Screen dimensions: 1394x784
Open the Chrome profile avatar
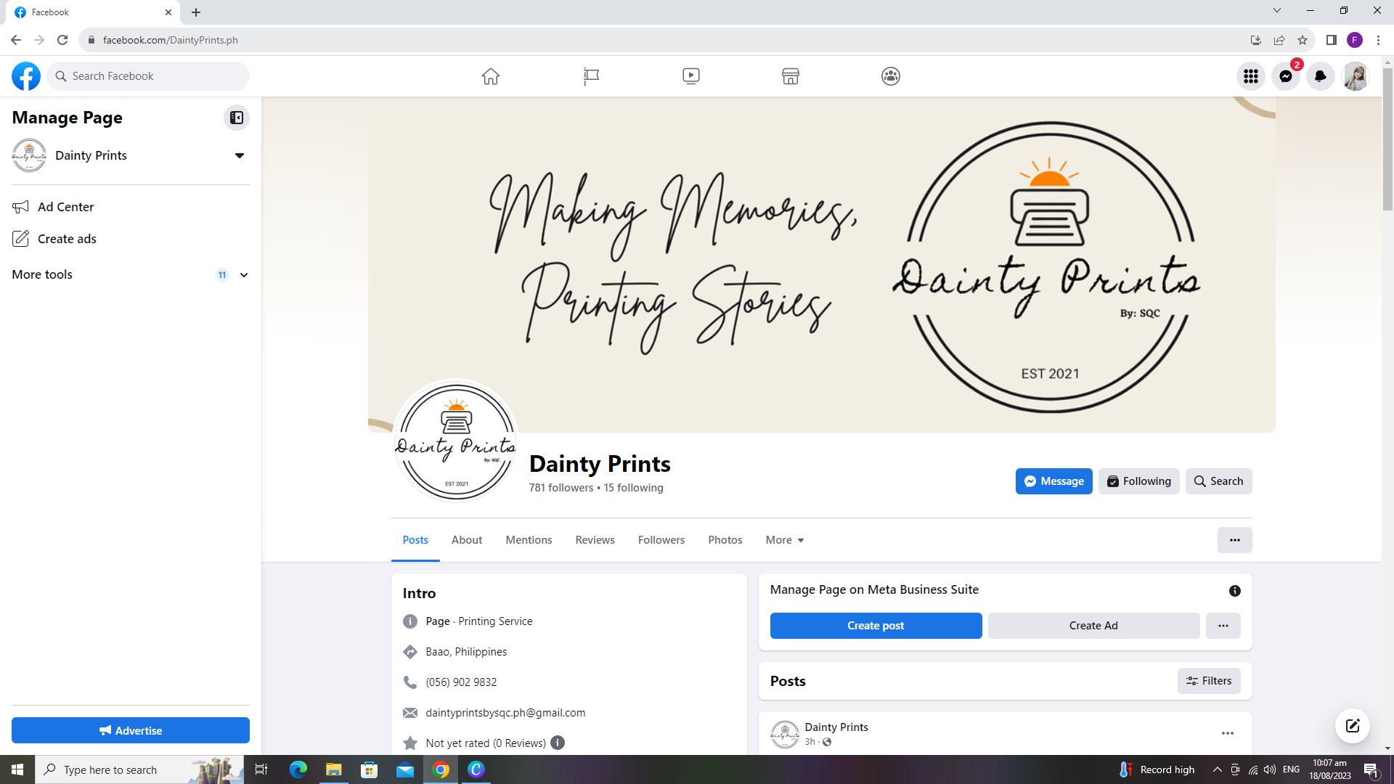coord(1355,40)
